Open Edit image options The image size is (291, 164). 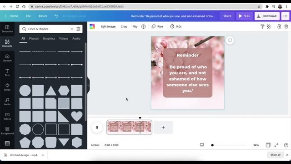pos(108,26)
